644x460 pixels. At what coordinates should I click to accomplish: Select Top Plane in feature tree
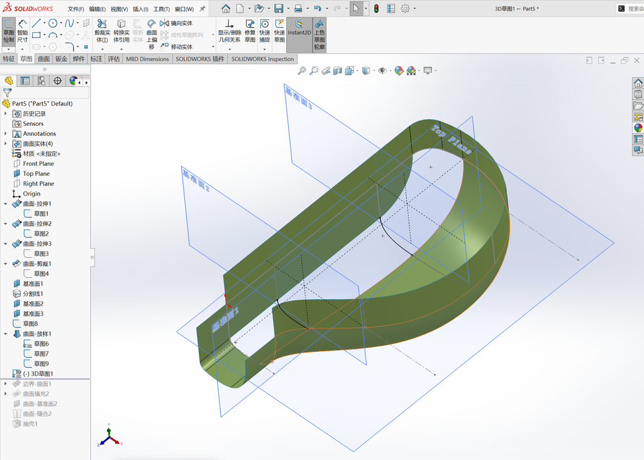tap(36, 173)
